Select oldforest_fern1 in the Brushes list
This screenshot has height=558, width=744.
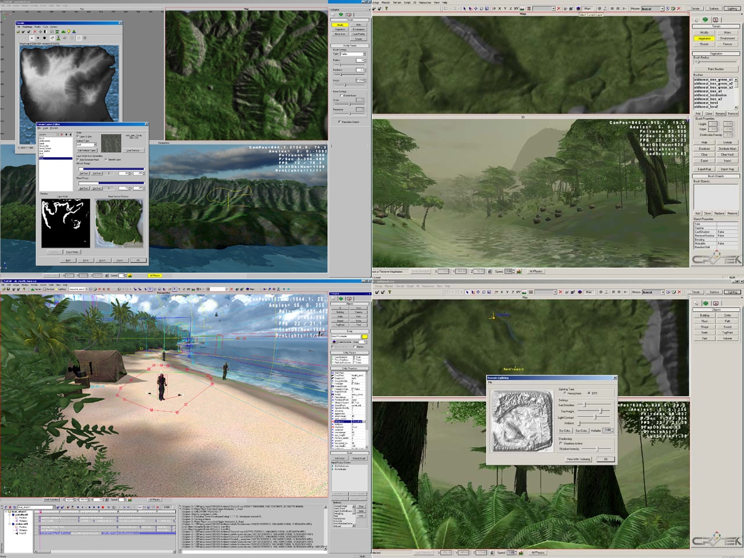pyautogui.click(x=706, y=103)
